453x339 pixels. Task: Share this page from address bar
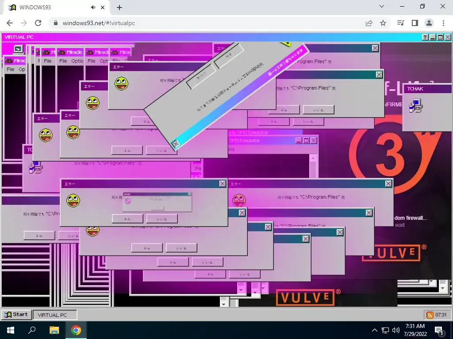369,23
